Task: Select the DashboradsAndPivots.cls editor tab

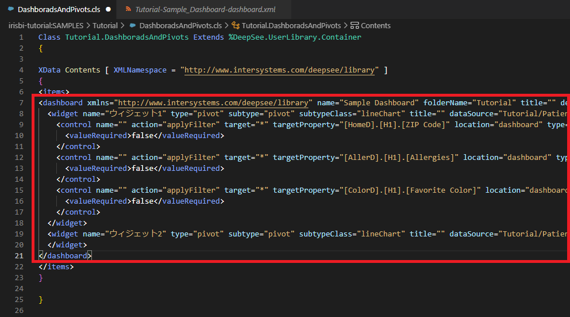Action: click(x=59, y=10)
